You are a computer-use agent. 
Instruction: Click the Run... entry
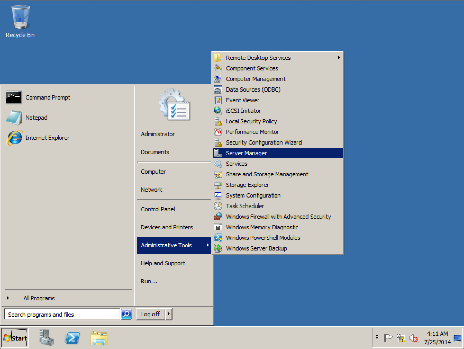(174, 281)
